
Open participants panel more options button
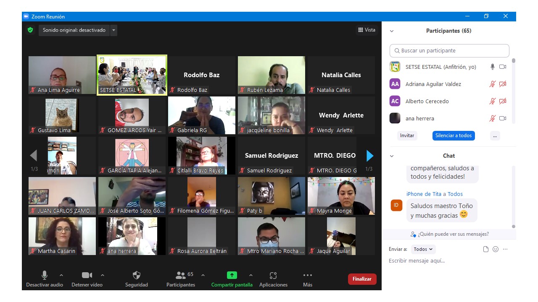pos(495,135)
